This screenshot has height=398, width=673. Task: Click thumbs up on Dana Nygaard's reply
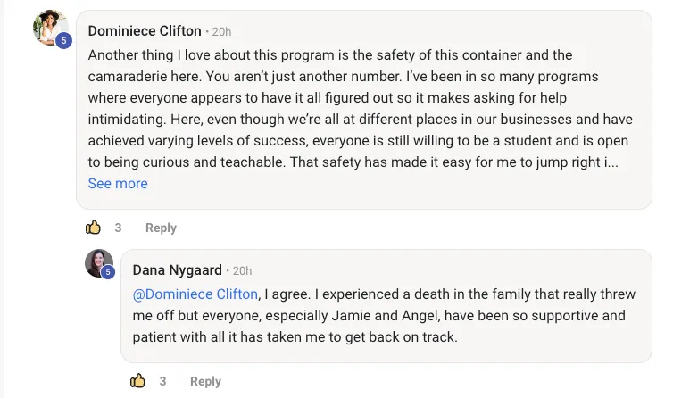coord(137,381)
